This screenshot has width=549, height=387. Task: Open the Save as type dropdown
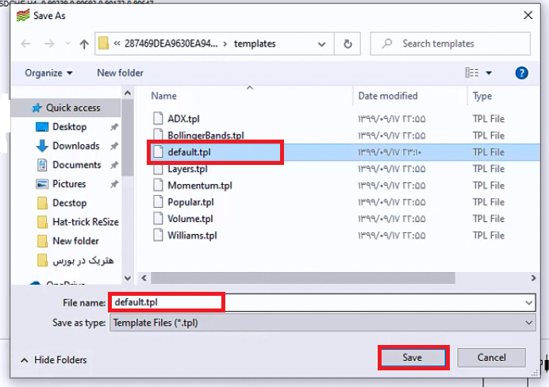pyautogui.click(x=322, y=323)
